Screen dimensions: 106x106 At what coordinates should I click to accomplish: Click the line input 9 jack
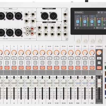click(x=26, y=14)
